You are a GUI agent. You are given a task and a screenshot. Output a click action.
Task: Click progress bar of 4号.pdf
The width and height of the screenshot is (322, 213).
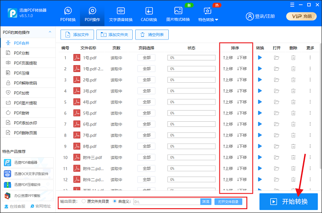(191, 102)
